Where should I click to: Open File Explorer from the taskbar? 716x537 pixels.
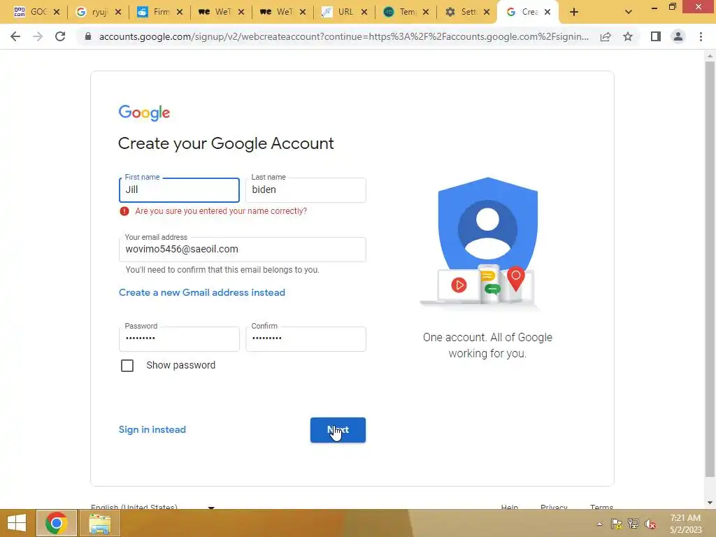(x=99, y=523)
